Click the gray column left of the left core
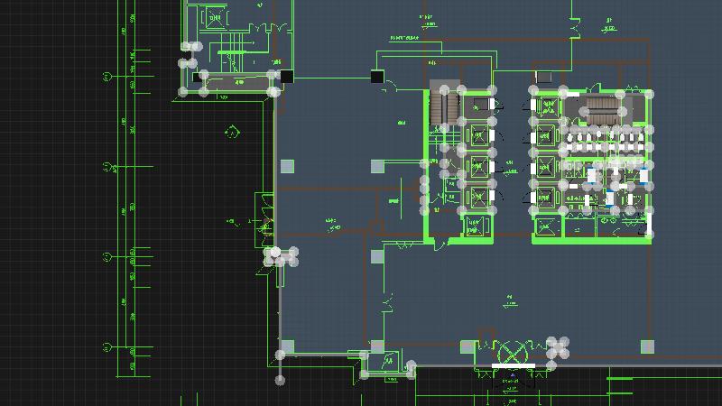Viewport: 722px width, 406px height. tap(377, 166)
